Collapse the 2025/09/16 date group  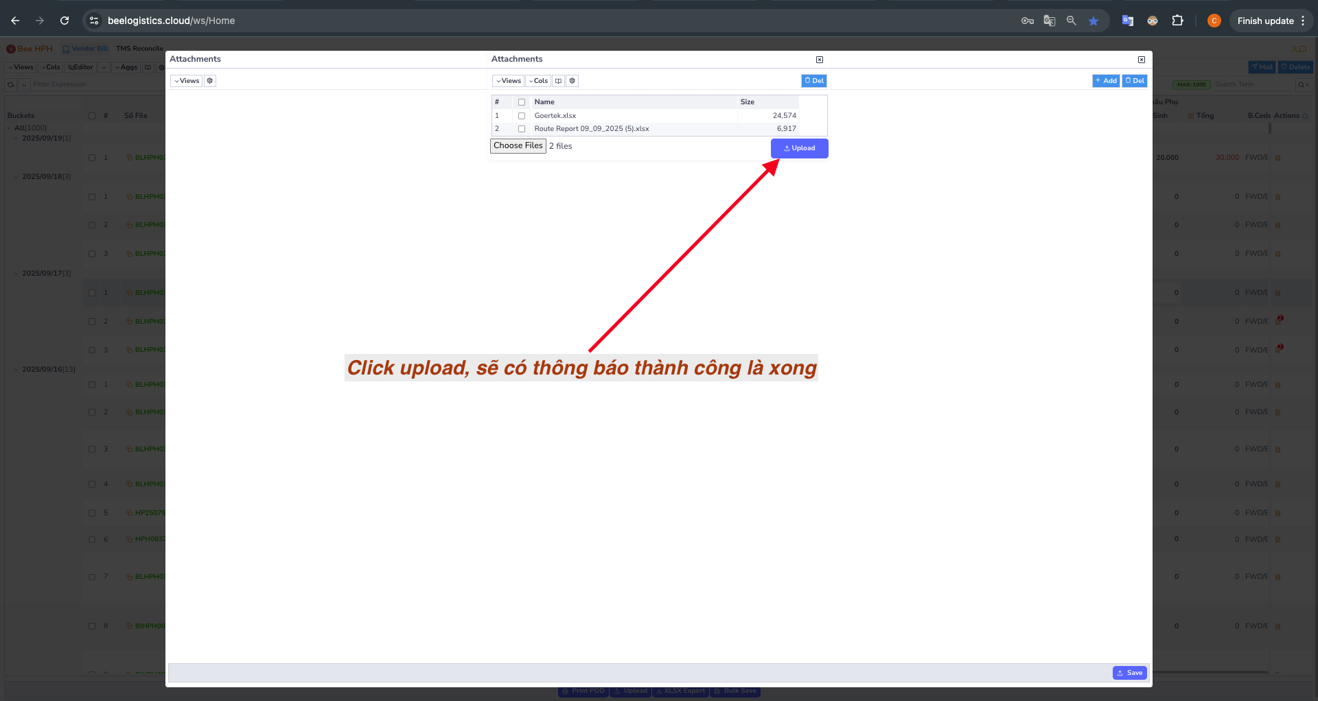point(16,369)
